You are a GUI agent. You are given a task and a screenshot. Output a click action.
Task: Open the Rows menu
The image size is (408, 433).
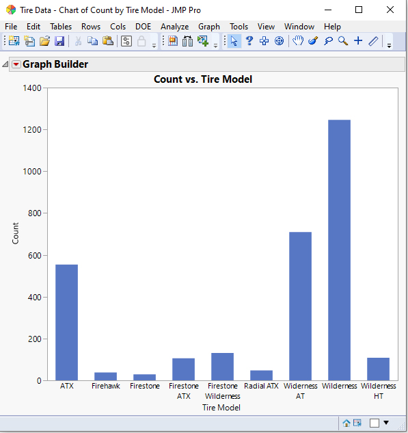91,27
